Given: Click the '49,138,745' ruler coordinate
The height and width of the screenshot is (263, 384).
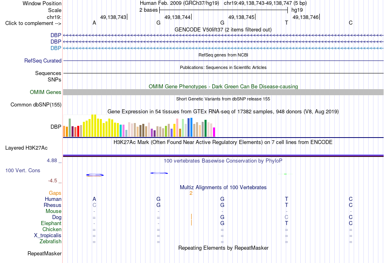Looking at the screenshot, I should pos(241,17).
